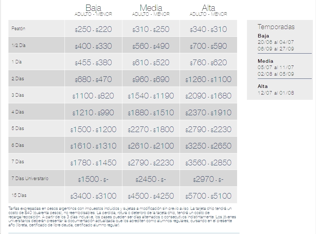This screenshot has width=316, height=234.
Task: Click the Media label under Temporadas
Action: pyautogui.click(x=265, y=61)
